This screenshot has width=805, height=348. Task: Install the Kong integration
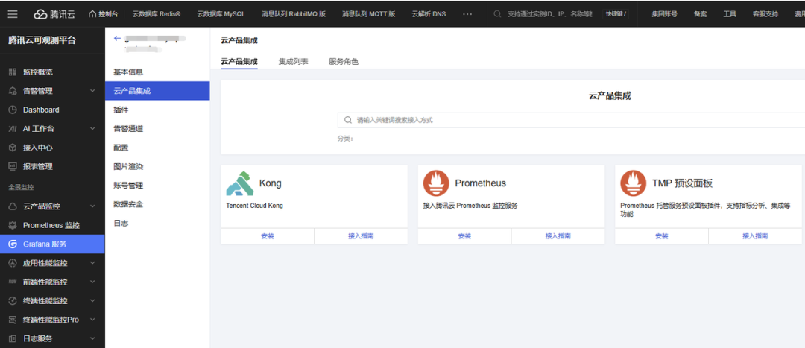pos(267,236)
